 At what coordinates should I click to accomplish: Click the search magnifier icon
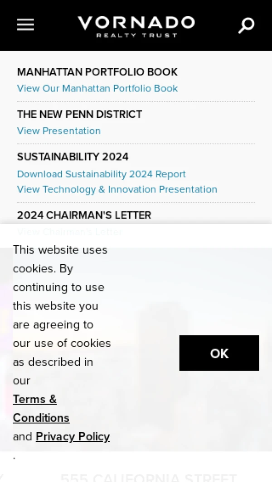click(x=246, y=25)
